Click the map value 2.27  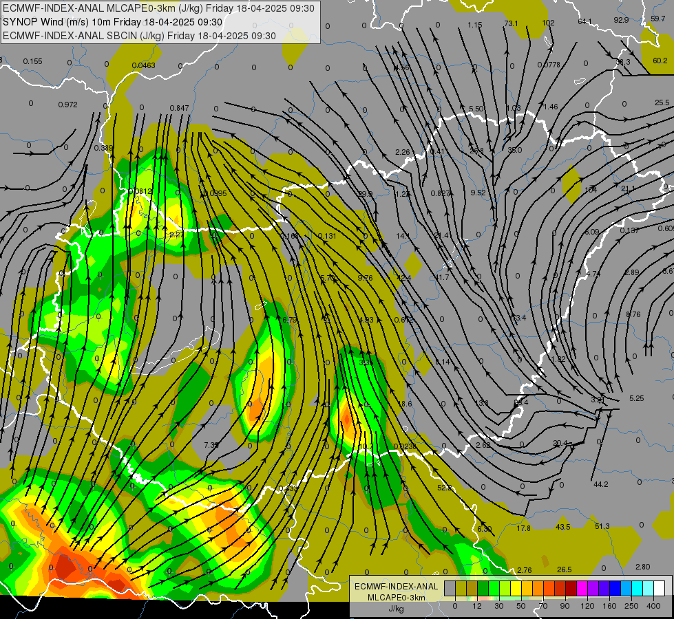coord(177,235)
